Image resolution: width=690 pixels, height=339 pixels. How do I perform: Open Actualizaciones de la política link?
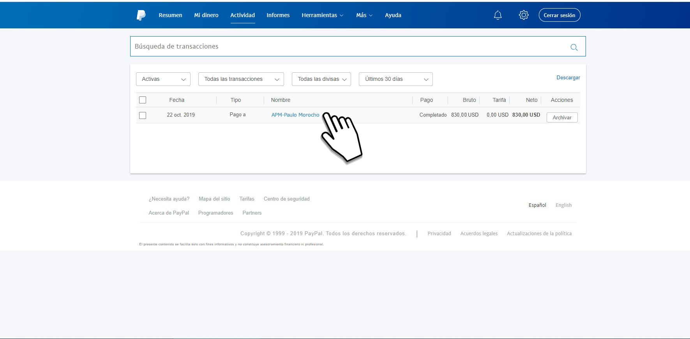point(539,233)
